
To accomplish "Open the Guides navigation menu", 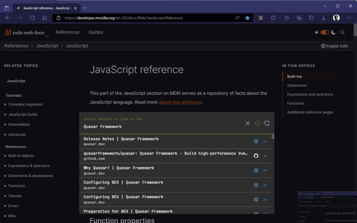I will click(x=96, y=32).
